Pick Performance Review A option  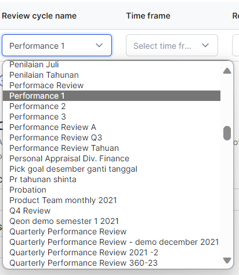point(111,127)
